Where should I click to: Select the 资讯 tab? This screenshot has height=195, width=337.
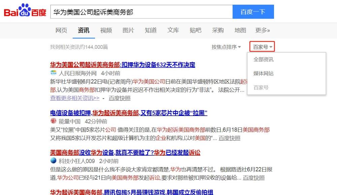pyautogui.click(x=84, y=31)
